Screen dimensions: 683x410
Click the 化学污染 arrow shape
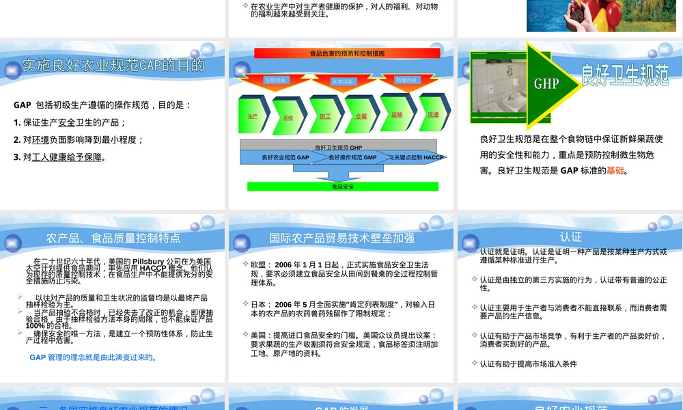point(343,82)
